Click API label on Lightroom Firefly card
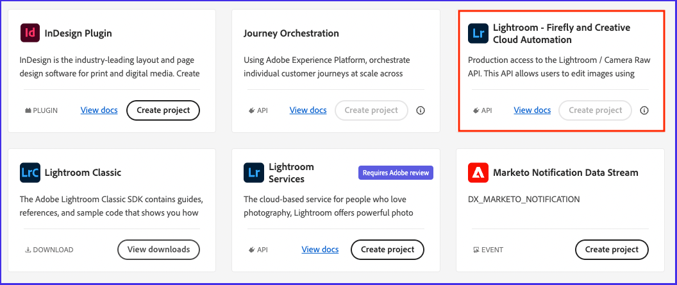 click(487, 110)
